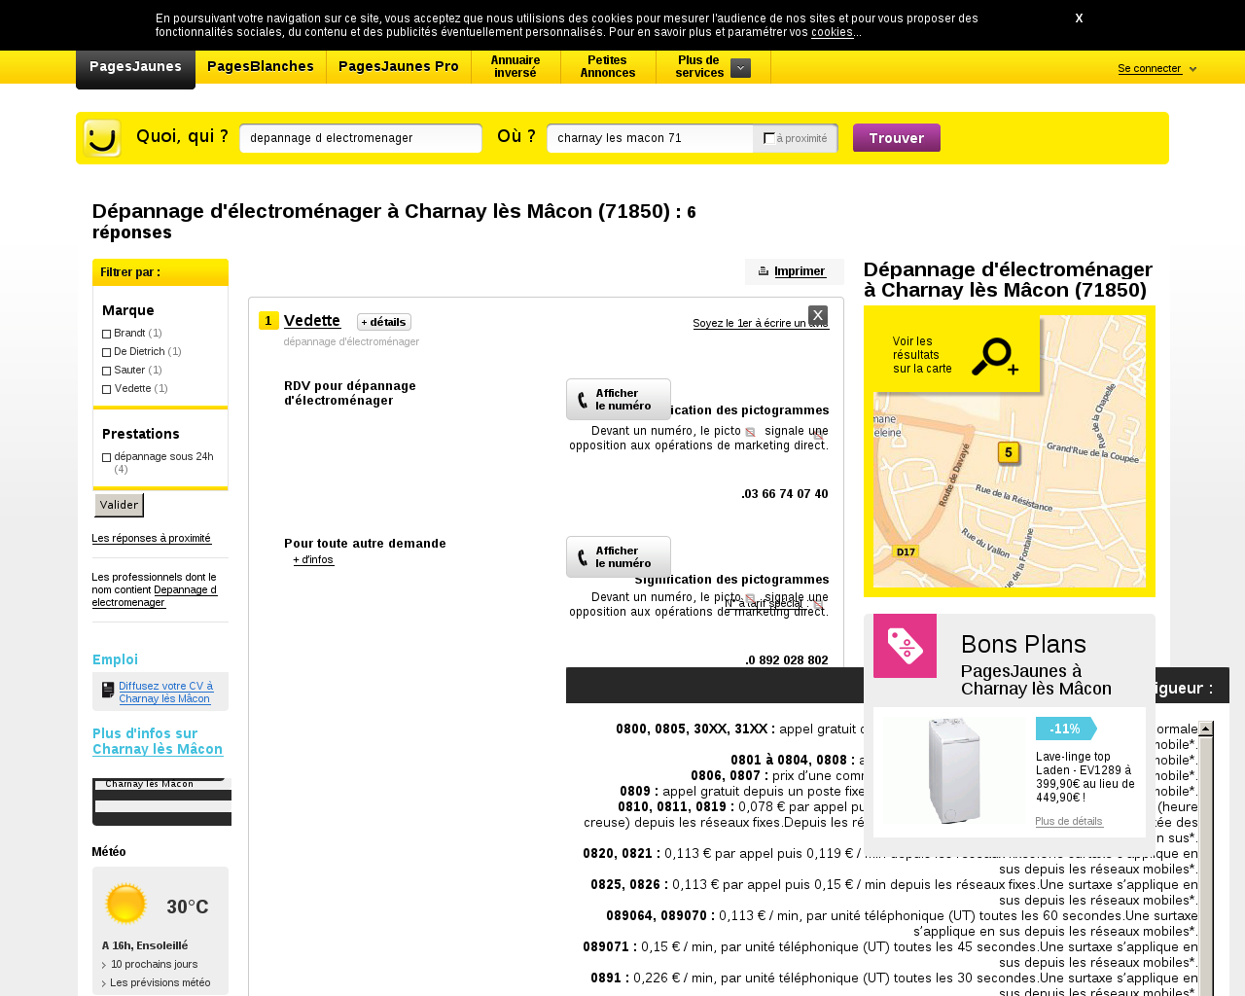Select the PagesJaunes tab
This screenshot has height=996, width=1245.
pos(135,67)
